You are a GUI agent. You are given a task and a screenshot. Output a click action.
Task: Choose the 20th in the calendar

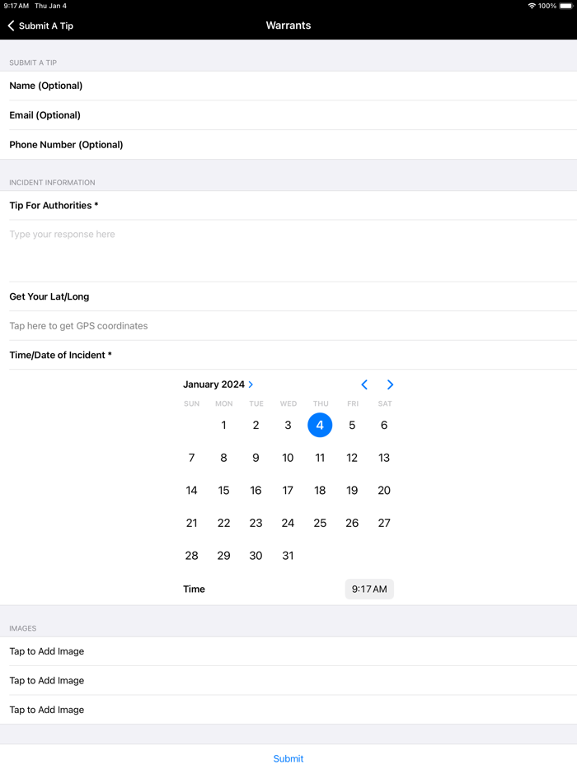tap(384, 491)
